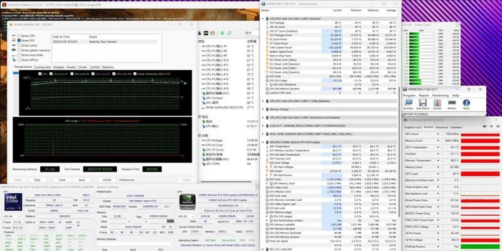Screen dimensions: 502x251
Task: Uncheck Stress FPU checkbox
Action: coord(19,41)
